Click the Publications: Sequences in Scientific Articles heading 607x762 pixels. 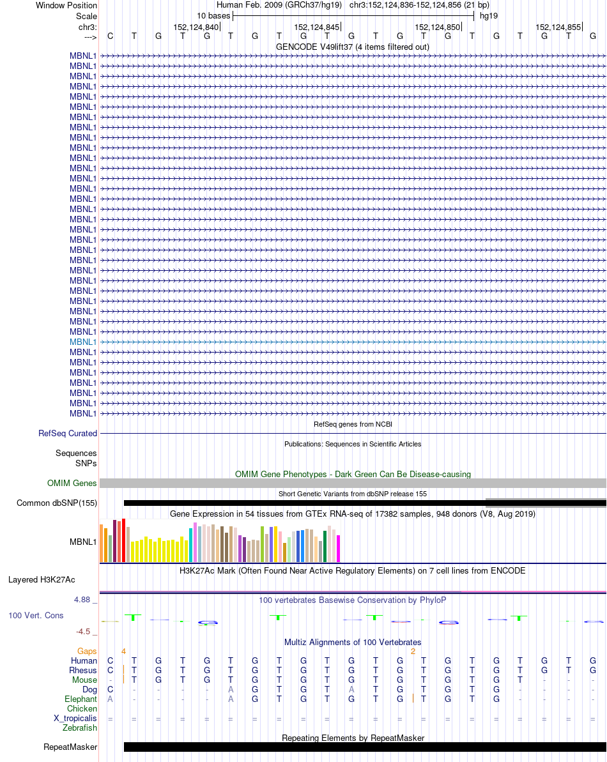pyautogui.click(x=353, y=444)
